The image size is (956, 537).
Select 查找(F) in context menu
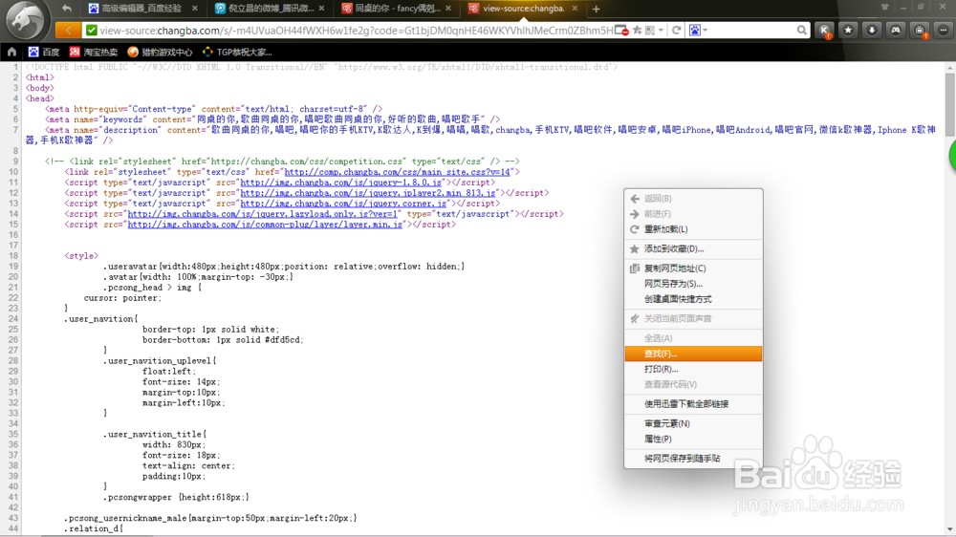693,354
